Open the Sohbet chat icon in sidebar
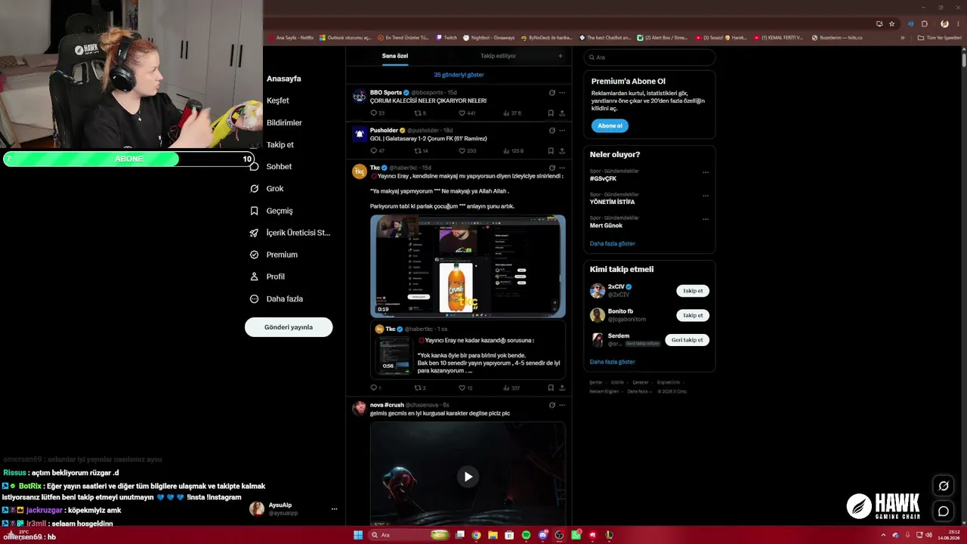 [x=254, y=166]
